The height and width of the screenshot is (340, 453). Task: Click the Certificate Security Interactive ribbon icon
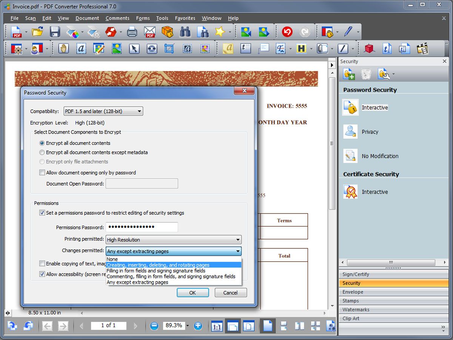click(x=350, y=192)
